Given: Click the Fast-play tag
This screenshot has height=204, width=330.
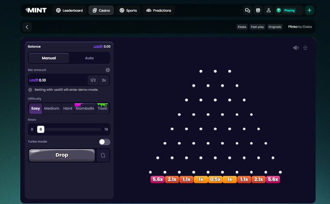Looking at the screenshot, I should 257,27.
